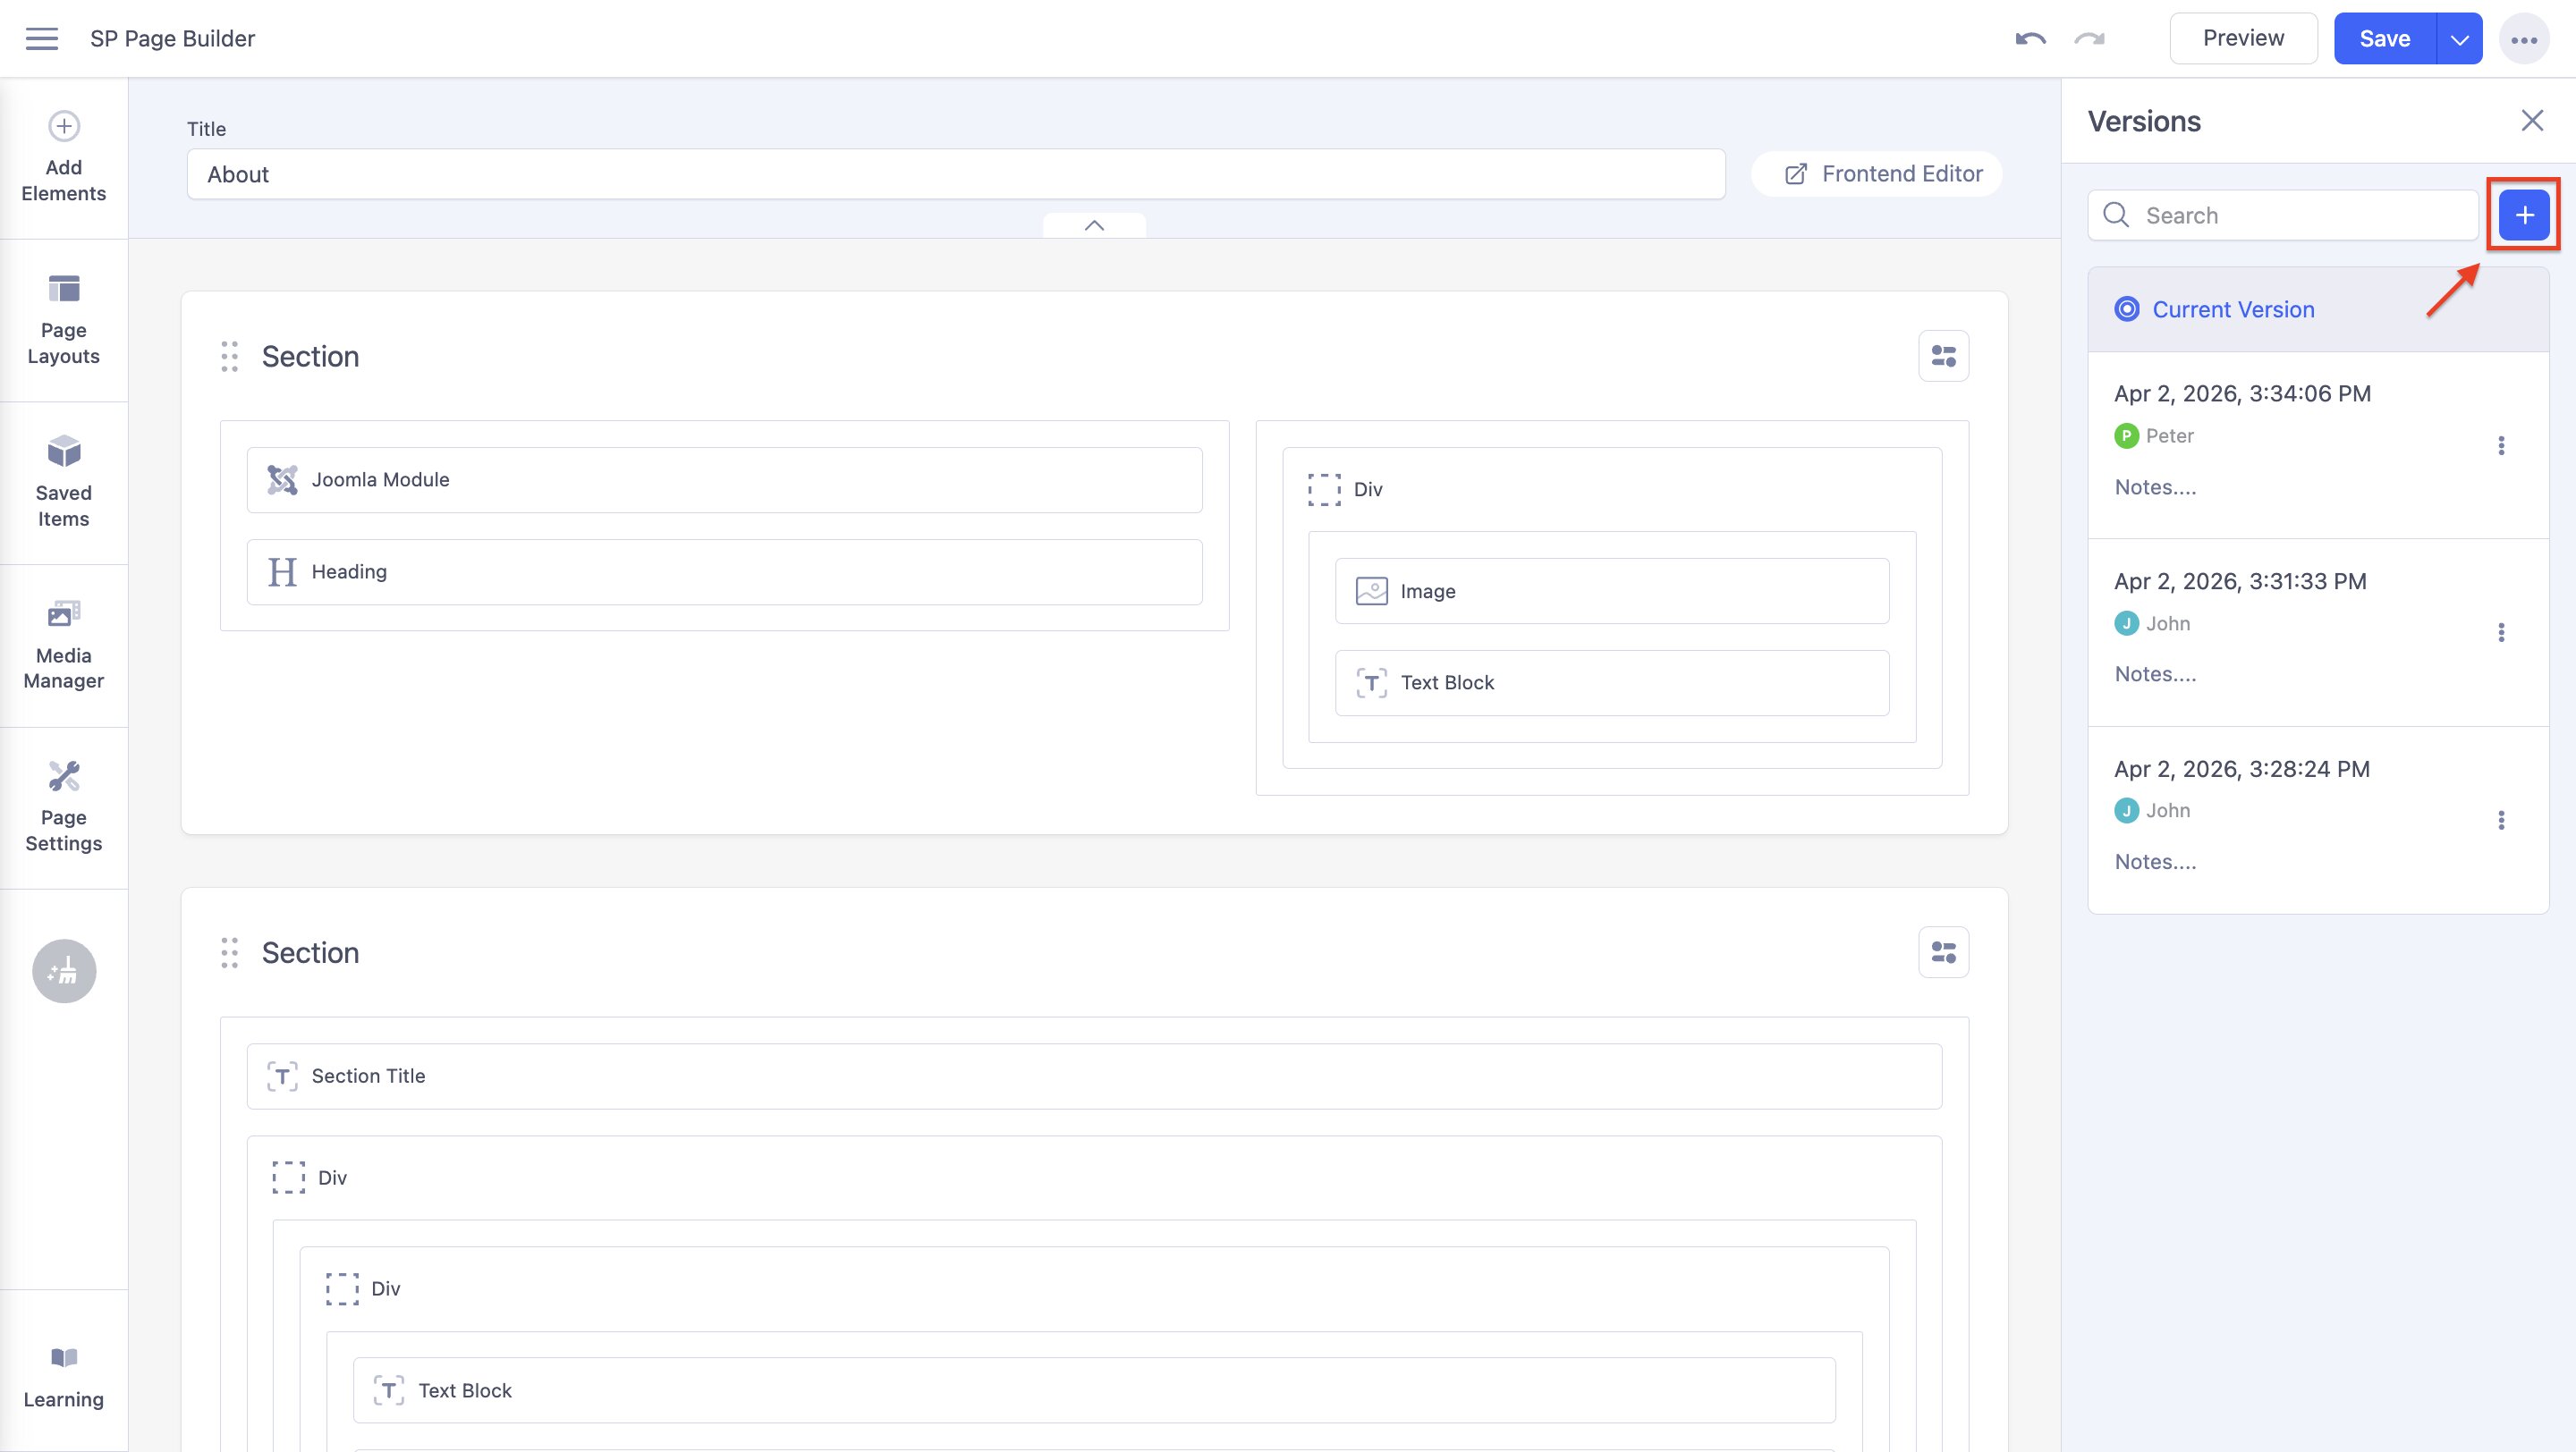2576x1452 pixels.
Task: Click the undo arrow icon
Action: 2030,38
